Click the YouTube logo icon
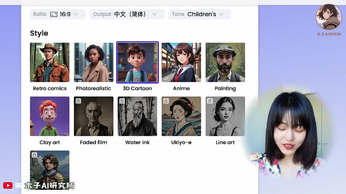 coord(8,186)
